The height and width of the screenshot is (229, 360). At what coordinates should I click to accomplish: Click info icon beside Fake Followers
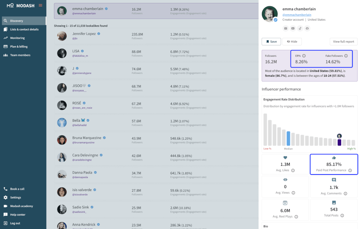click(x=346, y=56)
